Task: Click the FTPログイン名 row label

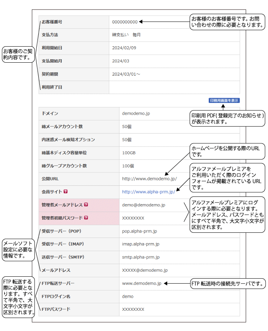Action: pos(56,296)
